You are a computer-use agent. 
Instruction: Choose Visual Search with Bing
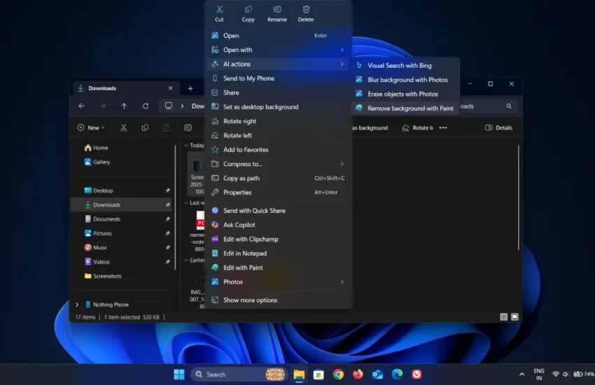(x=405, y=65)
